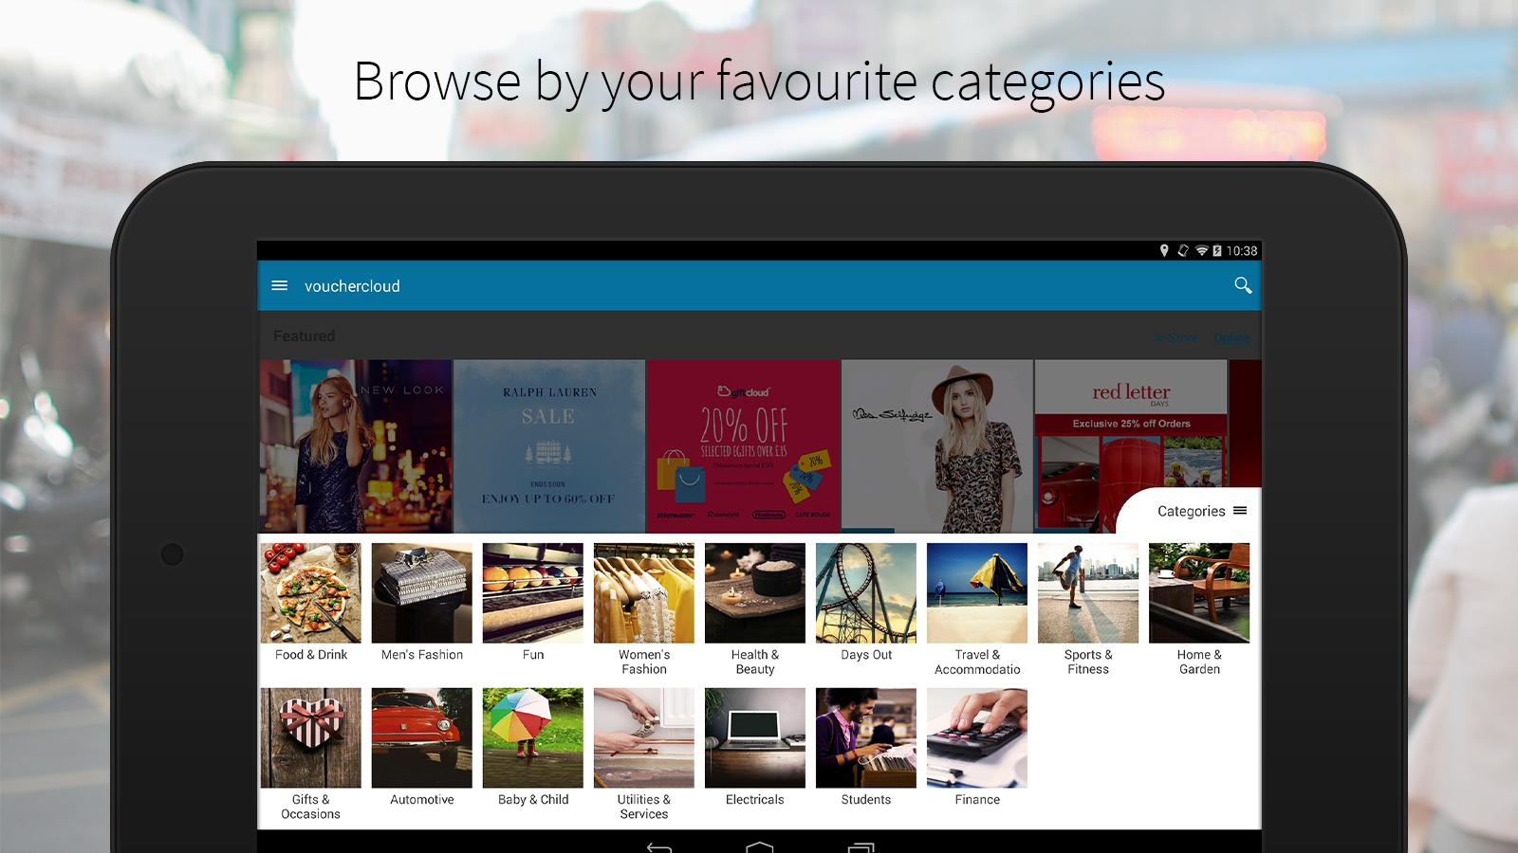Tap the search magnifier icon

click(x=1243, y=285)
